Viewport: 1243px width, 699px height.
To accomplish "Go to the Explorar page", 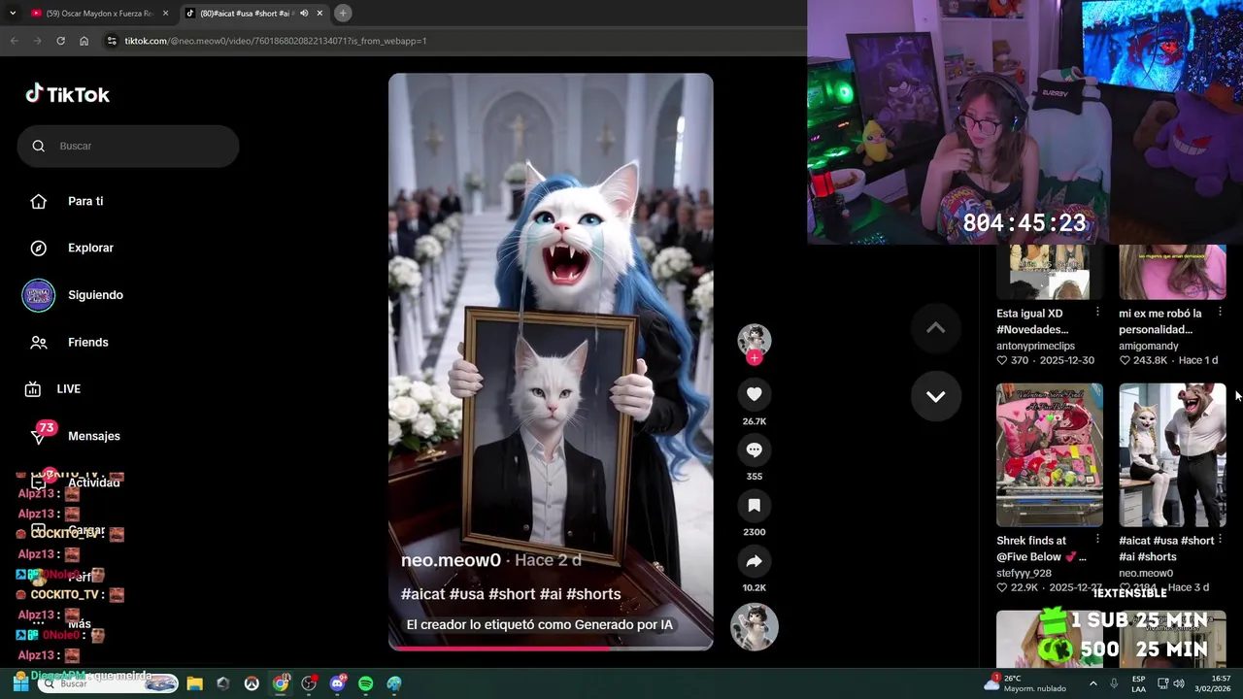I will coord(90,248).
